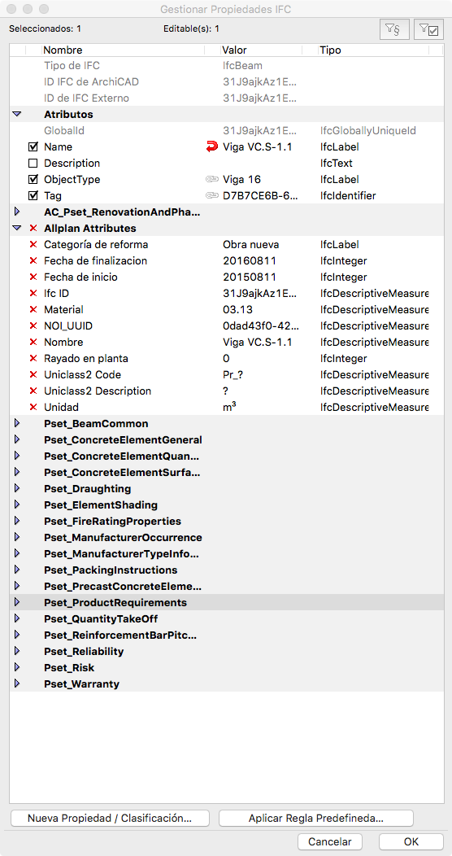Screen dimensions: 452x856
Task: Click Aplicar Regla Predefinida button
Action: click(x=316, y=819)
